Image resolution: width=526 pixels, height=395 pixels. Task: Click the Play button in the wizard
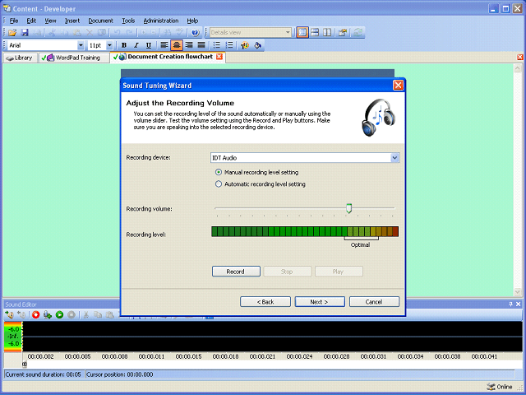339,272
